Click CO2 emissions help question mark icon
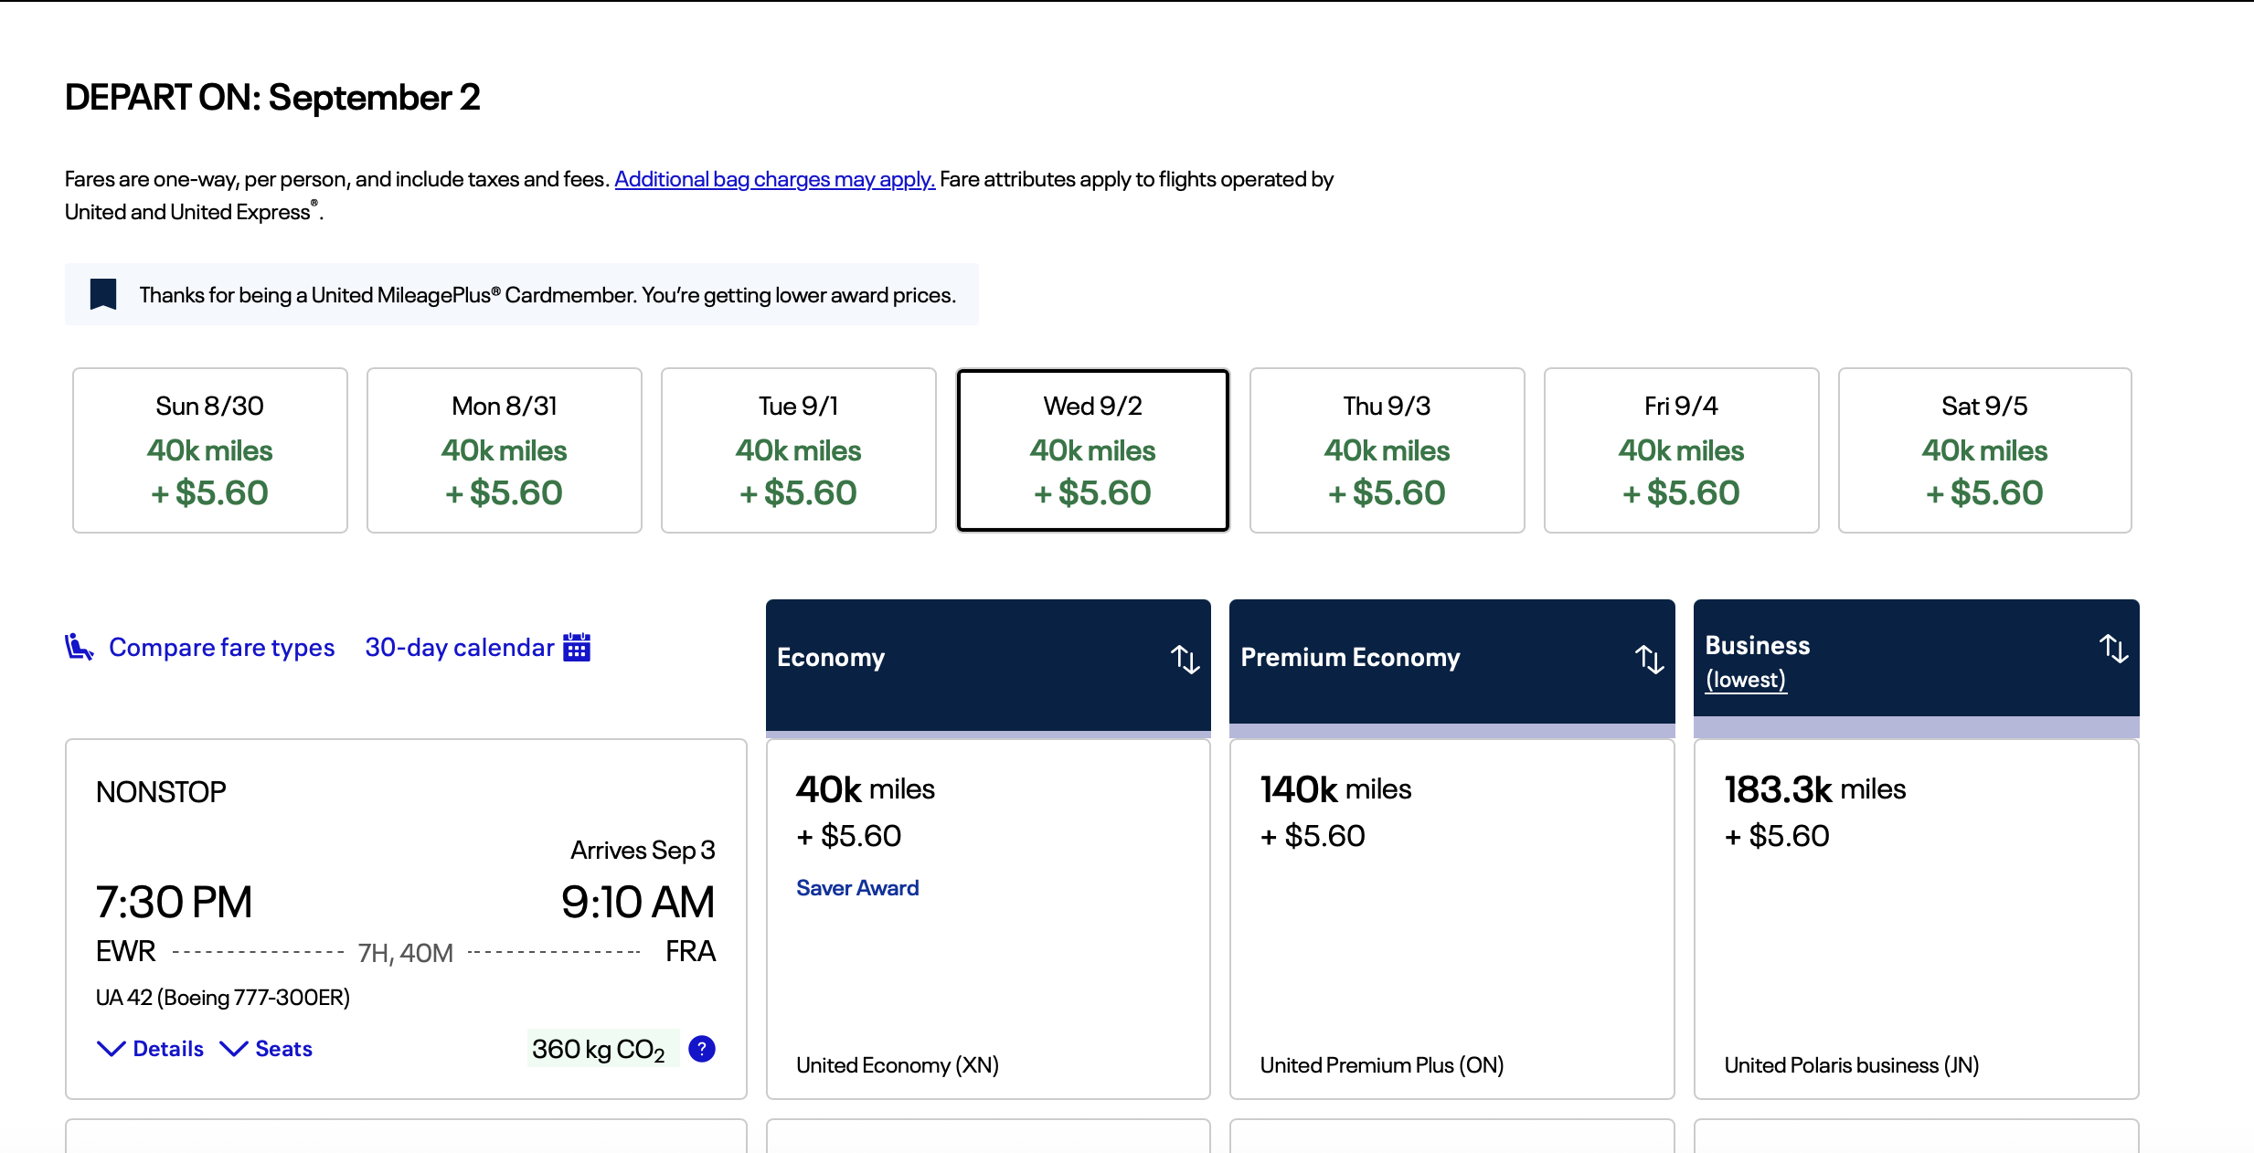The height and width of the screenshot is (1153, 2254). tap(701, 1049)
